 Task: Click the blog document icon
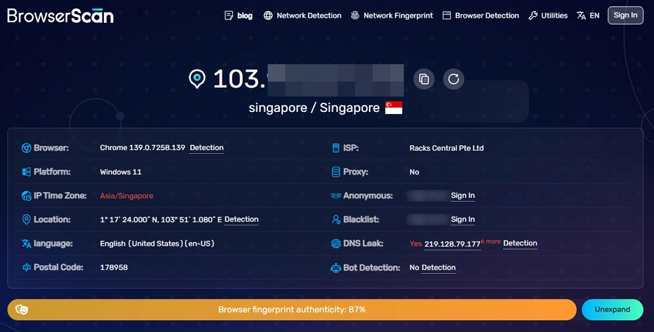tap(228, 16)
